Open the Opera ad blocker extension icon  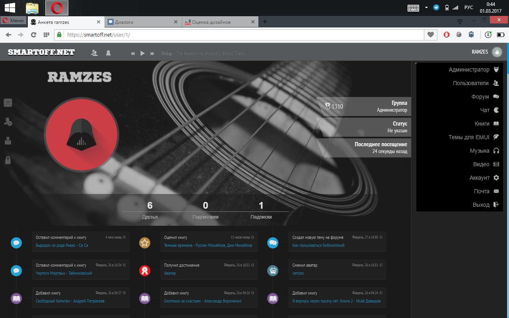447,35
